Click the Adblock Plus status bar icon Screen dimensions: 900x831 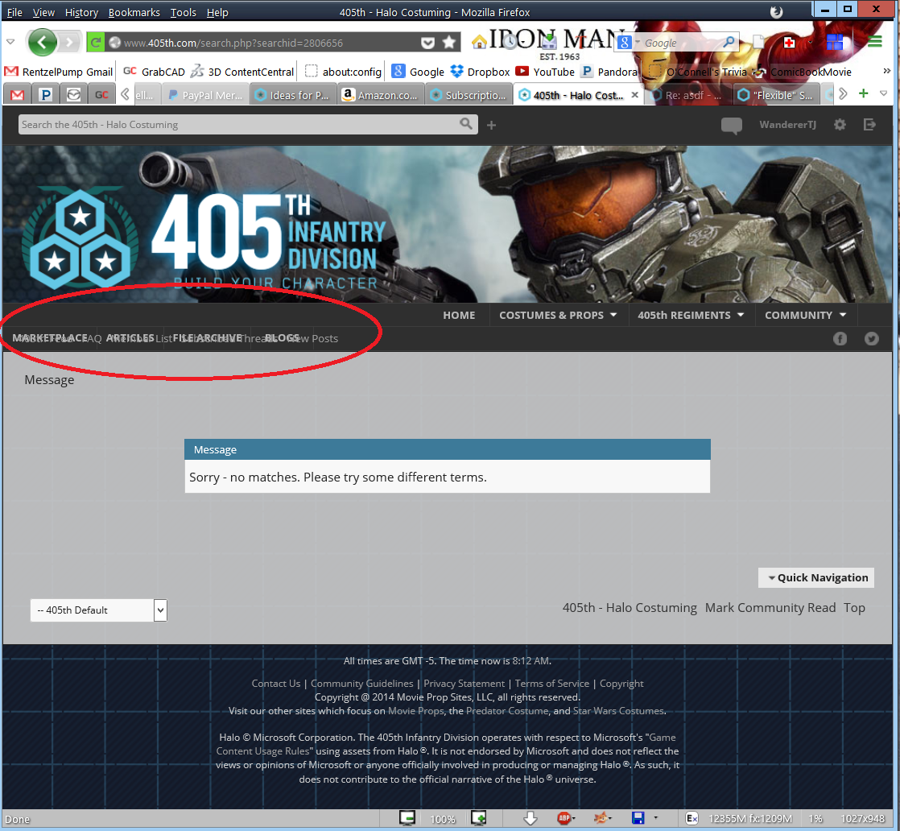(564, 818)
